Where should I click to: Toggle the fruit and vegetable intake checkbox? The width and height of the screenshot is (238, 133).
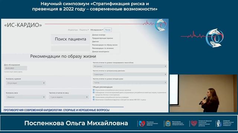click(x=94, y=100)
